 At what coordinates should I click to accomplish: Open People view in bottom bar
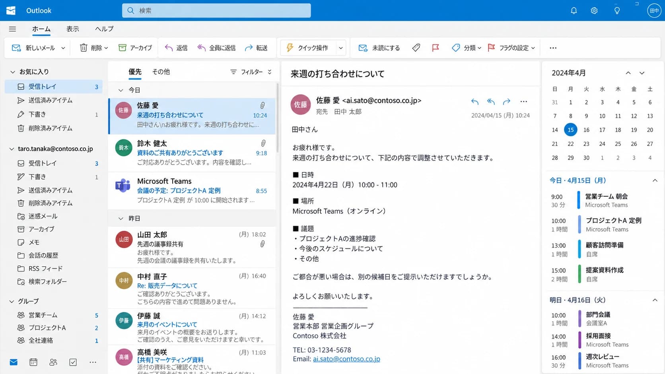point(53,362)
